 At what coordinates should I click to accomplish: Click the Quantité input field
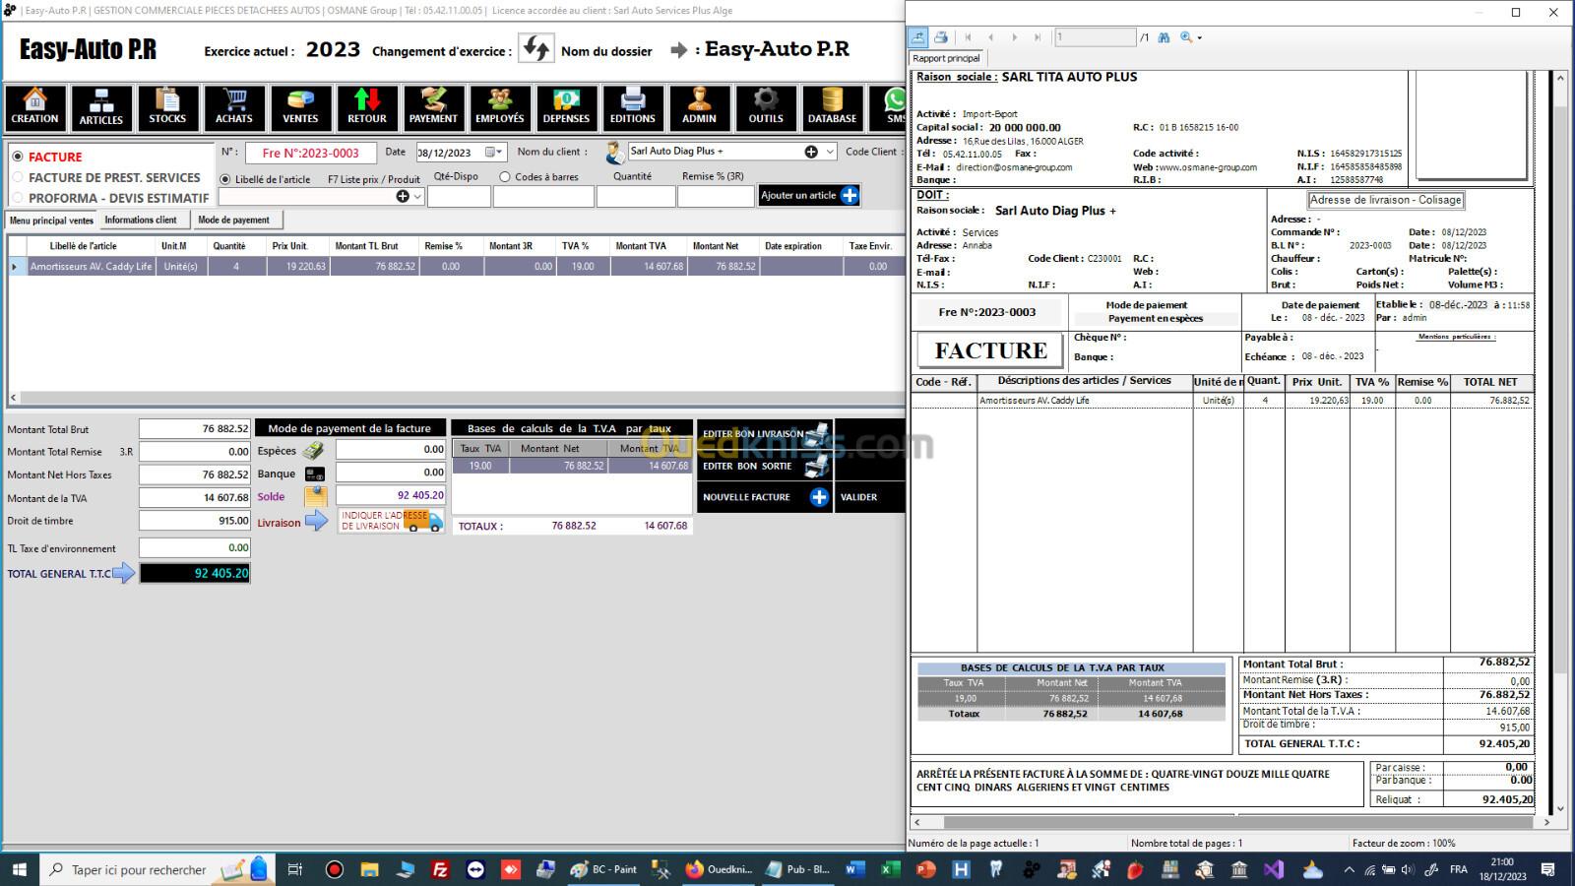point(636,197)
